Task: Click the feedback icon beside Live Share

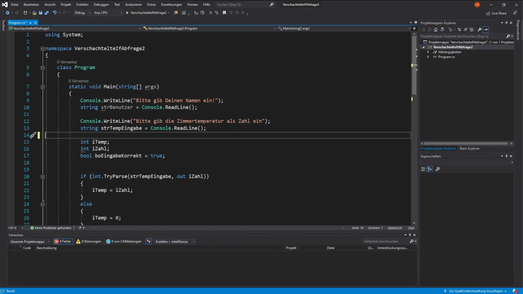Action: pyautogui.click(x=515, y=13)
